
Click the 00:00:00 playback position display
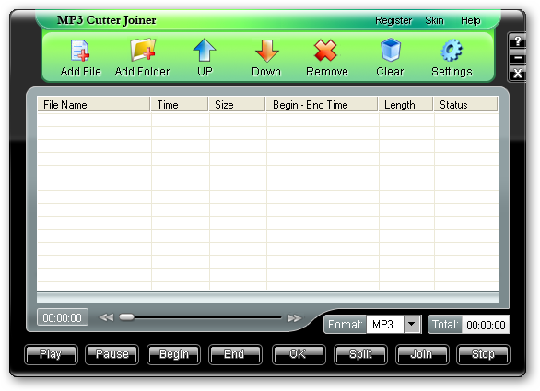(63, 317)
